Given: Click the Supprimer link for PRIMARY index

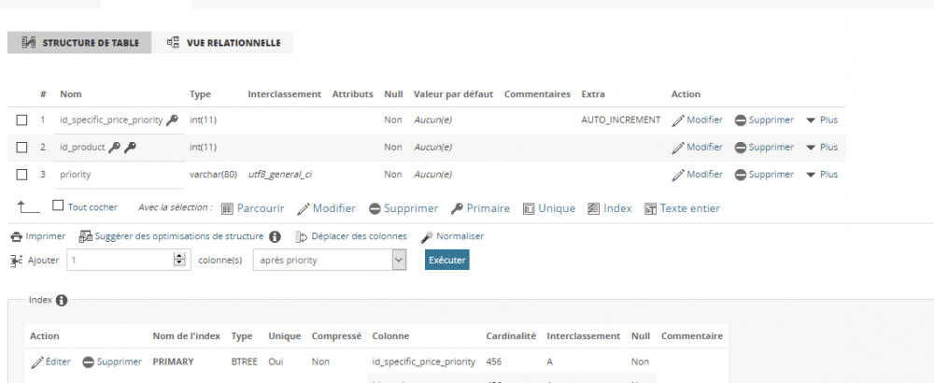Looking at the screenshot, I should click(x=112, y=362).
